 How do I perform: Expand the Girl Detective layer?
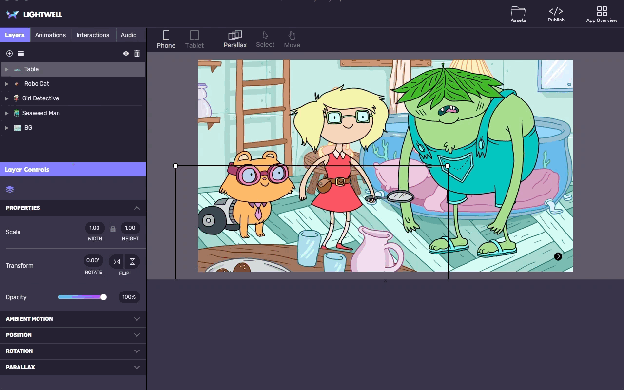[6, 98]
